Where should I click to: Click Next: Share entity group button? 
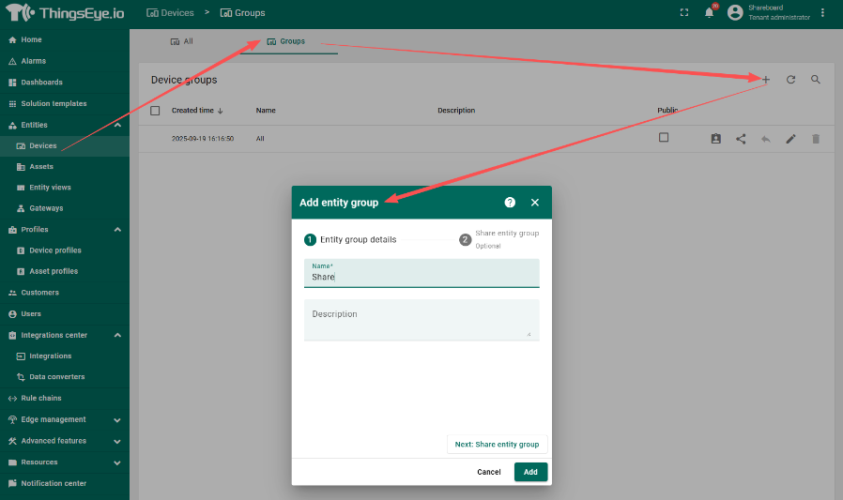497,444
